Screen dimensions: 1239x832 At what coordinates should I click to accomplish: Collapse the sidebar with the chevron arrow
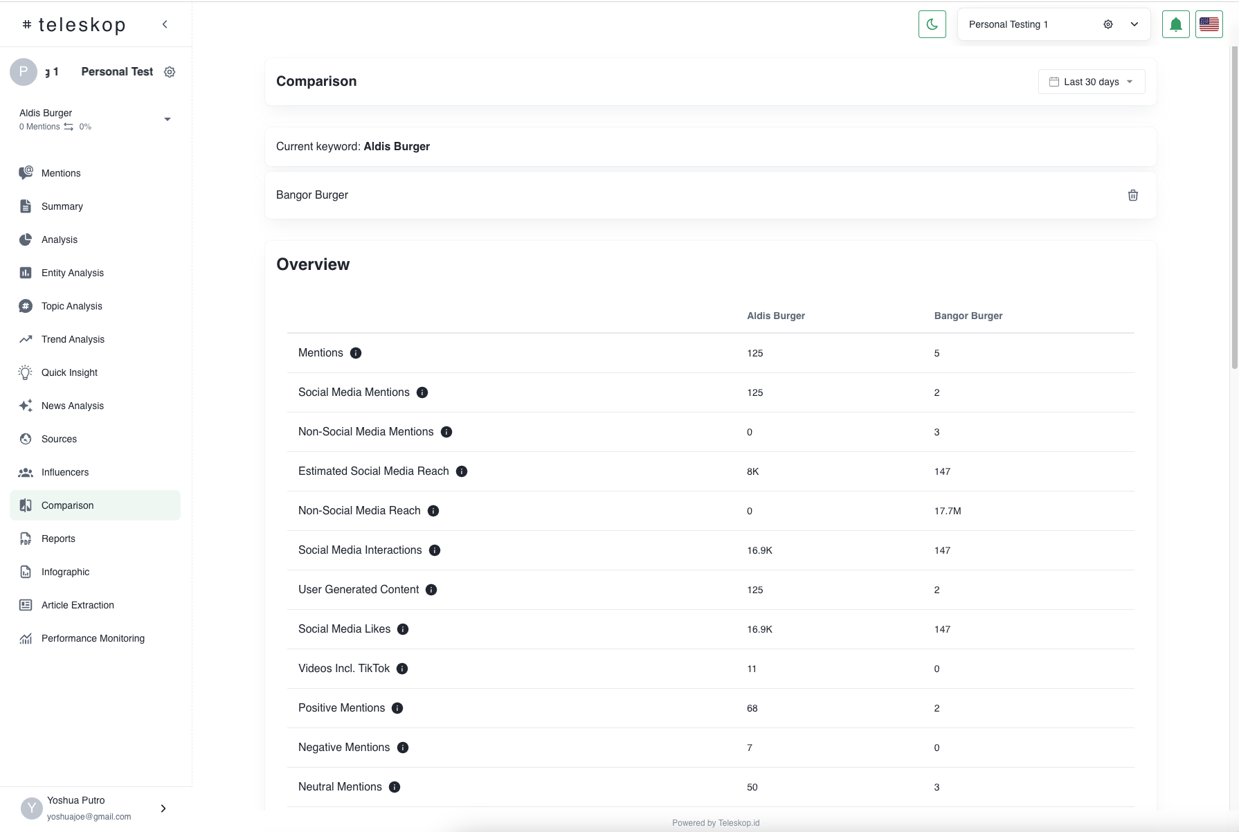[x=165, y=24]
